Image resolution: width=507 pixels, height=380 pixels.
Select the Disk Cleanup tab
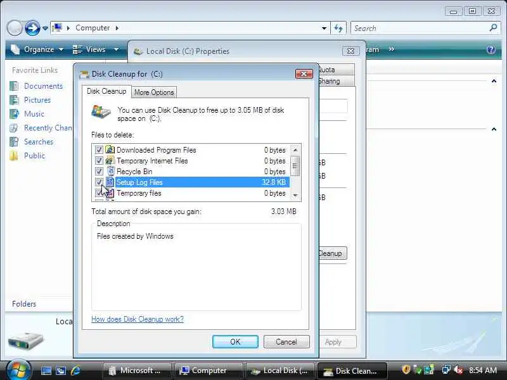click(x=106, y=91)
